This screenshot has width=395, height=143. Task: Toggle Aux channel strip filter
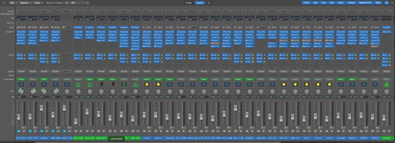(x=324, y=3)
